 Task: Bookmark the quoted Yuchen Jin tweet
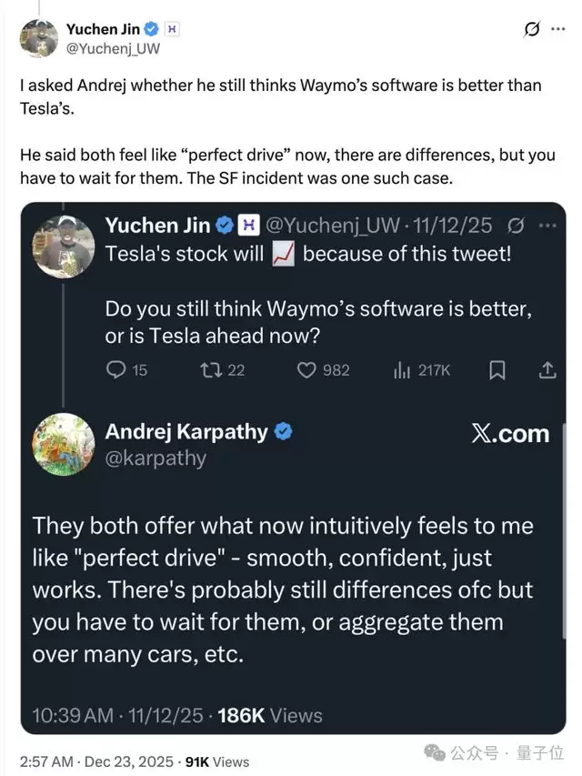point(497,370)
